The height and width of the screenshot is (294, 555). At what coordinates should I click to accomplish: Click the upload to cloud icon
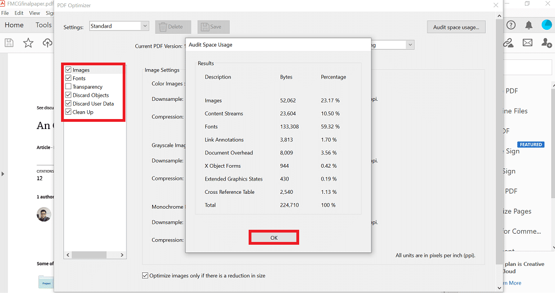47,43
